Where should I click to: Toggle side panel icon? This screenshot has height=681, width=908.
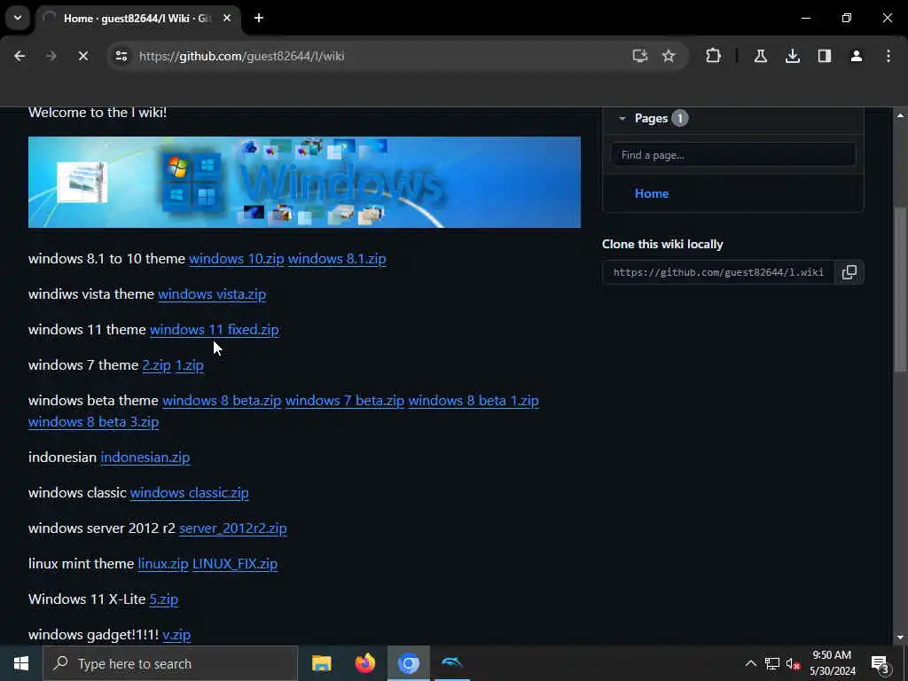pos(824,56)
